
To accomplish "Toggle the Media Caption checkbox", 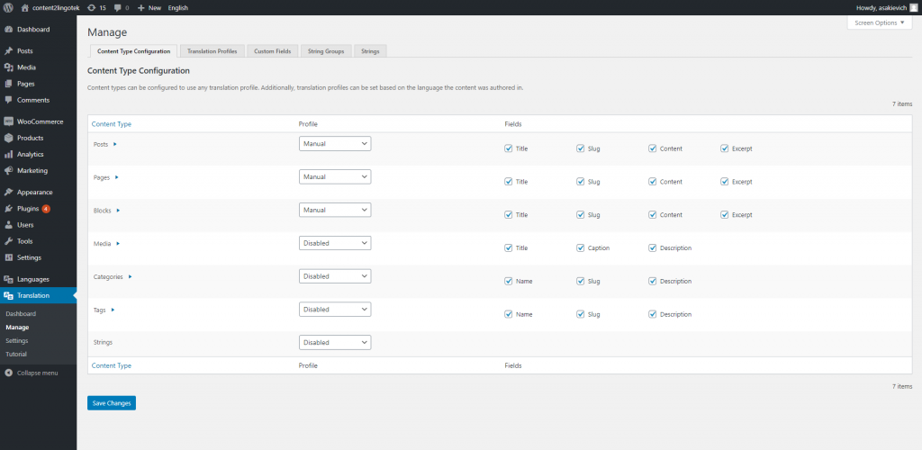I will (581, 247).
